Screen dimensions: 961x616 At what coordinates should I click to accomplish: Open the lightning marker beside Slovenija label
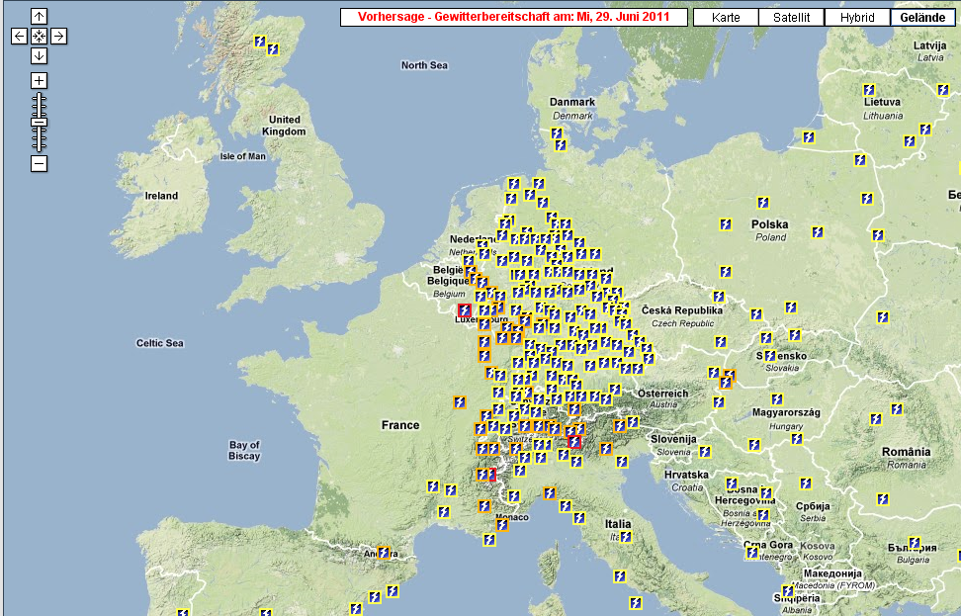705,452
